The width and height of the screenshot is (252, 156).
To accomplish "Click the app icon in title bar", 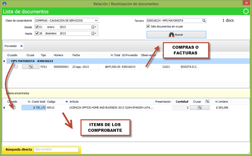I will click(x=5, y=3).
